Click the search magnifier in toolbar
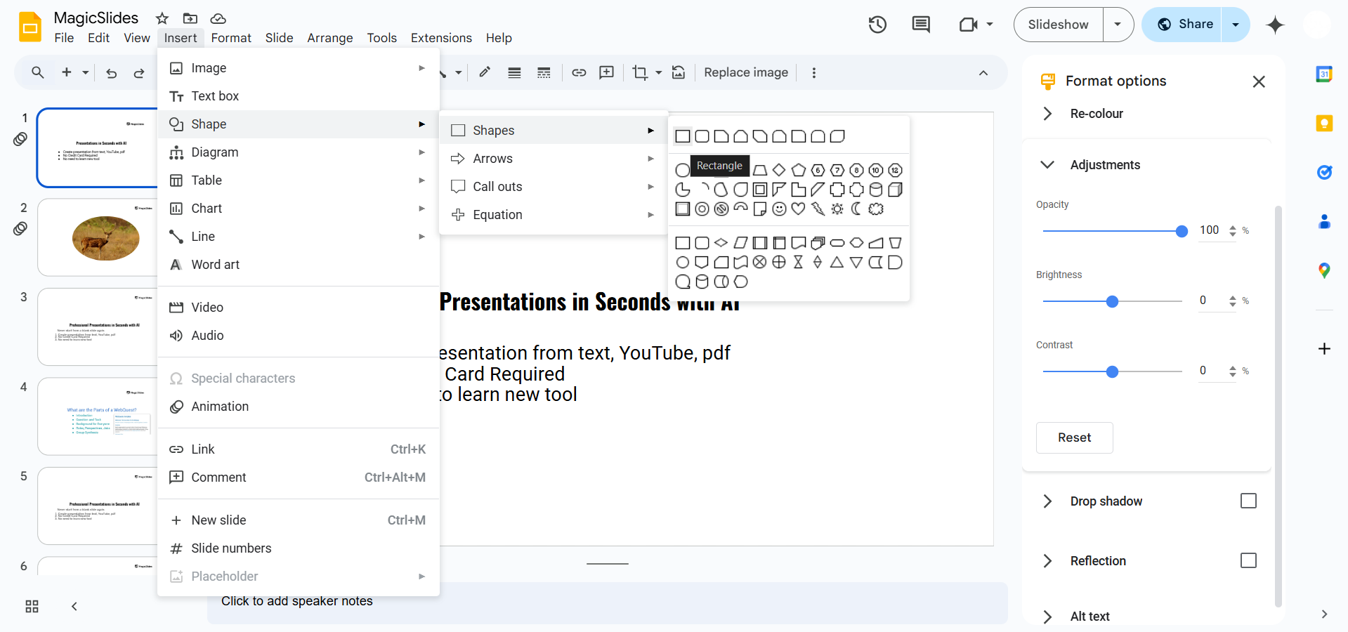Viewport: 1348px width, 632px height. click(x=38, y=72)
